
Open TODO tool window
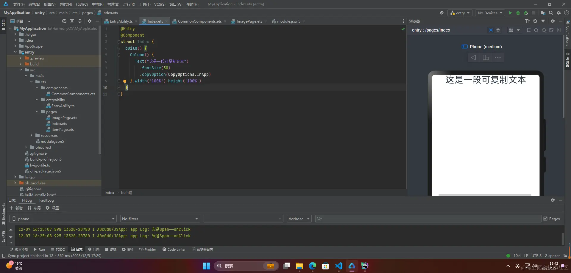coord(58,250)
